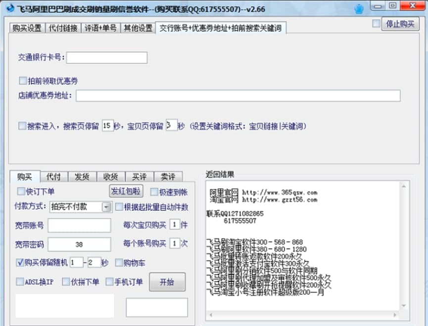Click the maximum random delay field showing 2
The image size is (428, 326).
[x=94, y=262]
